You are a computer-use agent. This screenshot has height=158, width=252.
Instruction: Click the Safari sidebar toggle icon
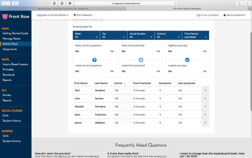click(x=15, y=3)
